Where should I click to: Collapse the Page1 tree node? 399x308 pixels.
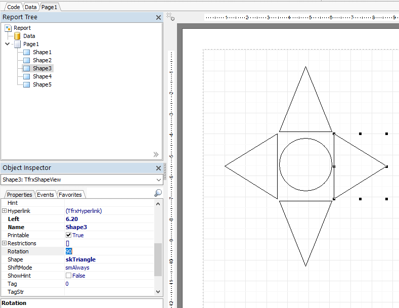pyautogui.click(x=8, y=44)
